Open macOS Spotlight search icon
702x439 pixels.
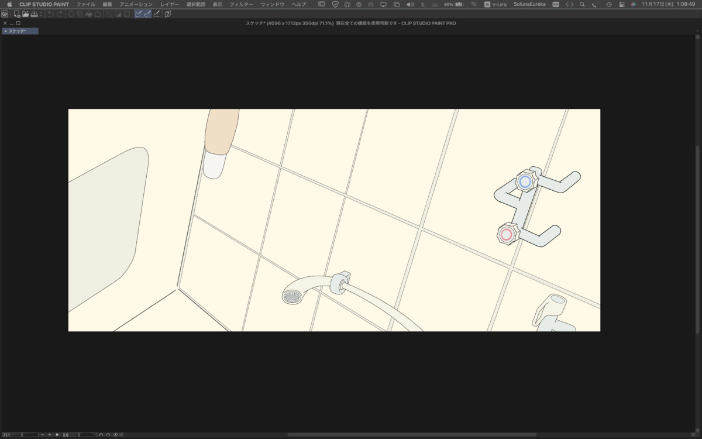tap(582, 4)
